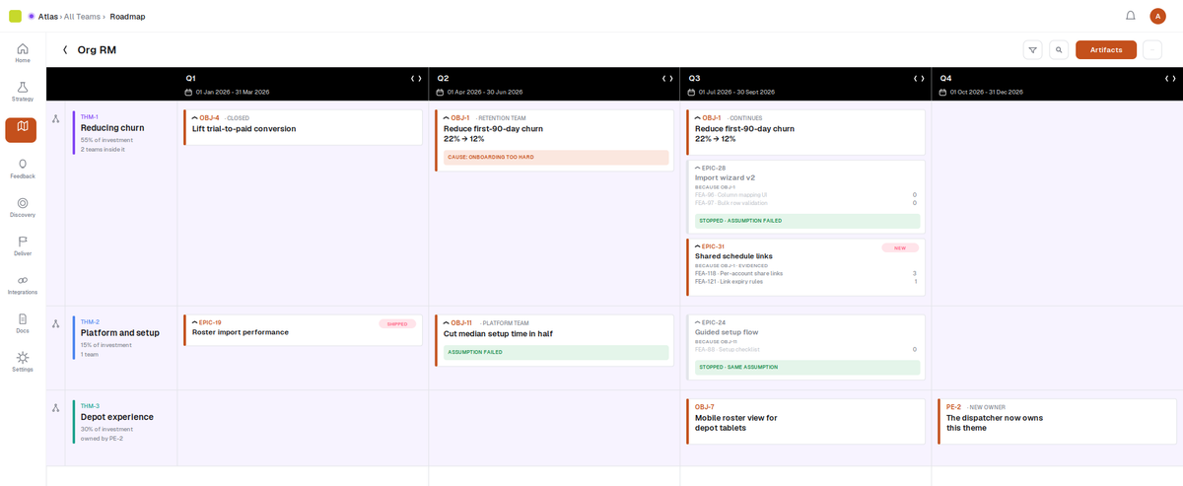Click the green app logo square
Viewport: 1183px width, 486px height.
15,16
